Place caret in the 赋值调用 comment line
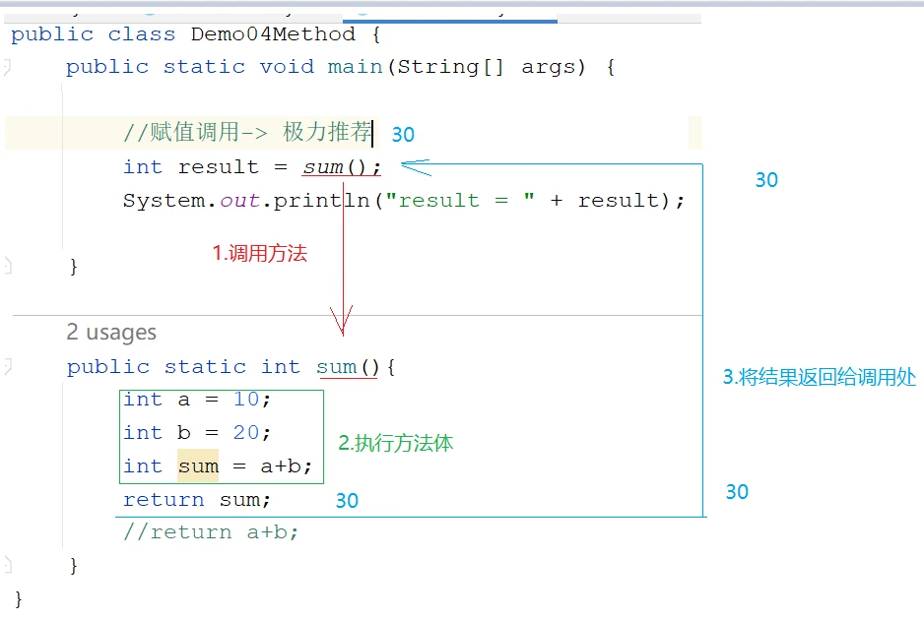 247,133
